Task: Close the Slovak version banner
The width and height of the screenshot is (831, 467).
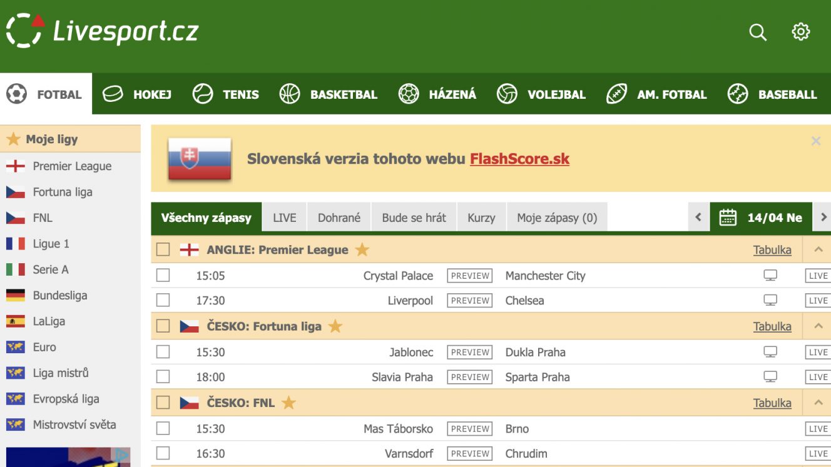Action: pyautogui.click(x=815, y=141)
